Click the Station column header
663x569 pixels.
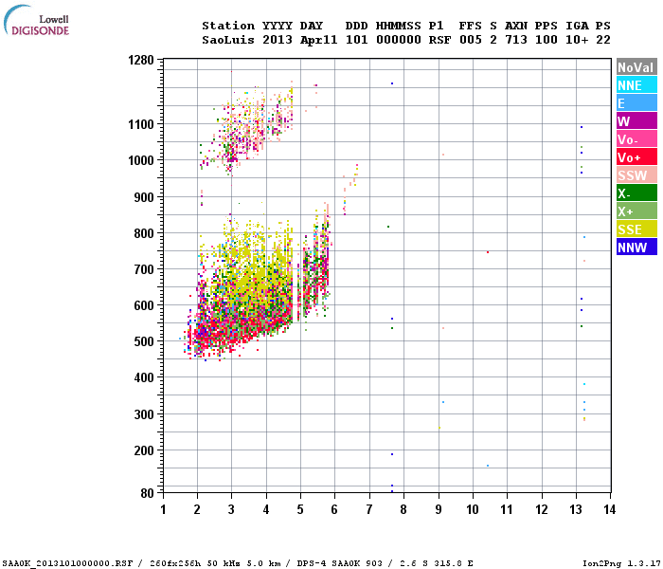click(x=228, y=26)
